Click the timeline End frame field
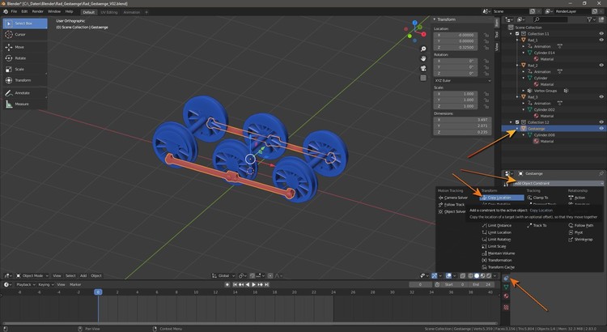This screenshot has width=607, height=332. (482, 284)
